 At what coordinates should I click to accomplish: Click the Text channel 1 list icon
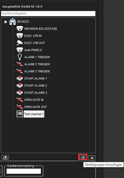pos(20,114)
